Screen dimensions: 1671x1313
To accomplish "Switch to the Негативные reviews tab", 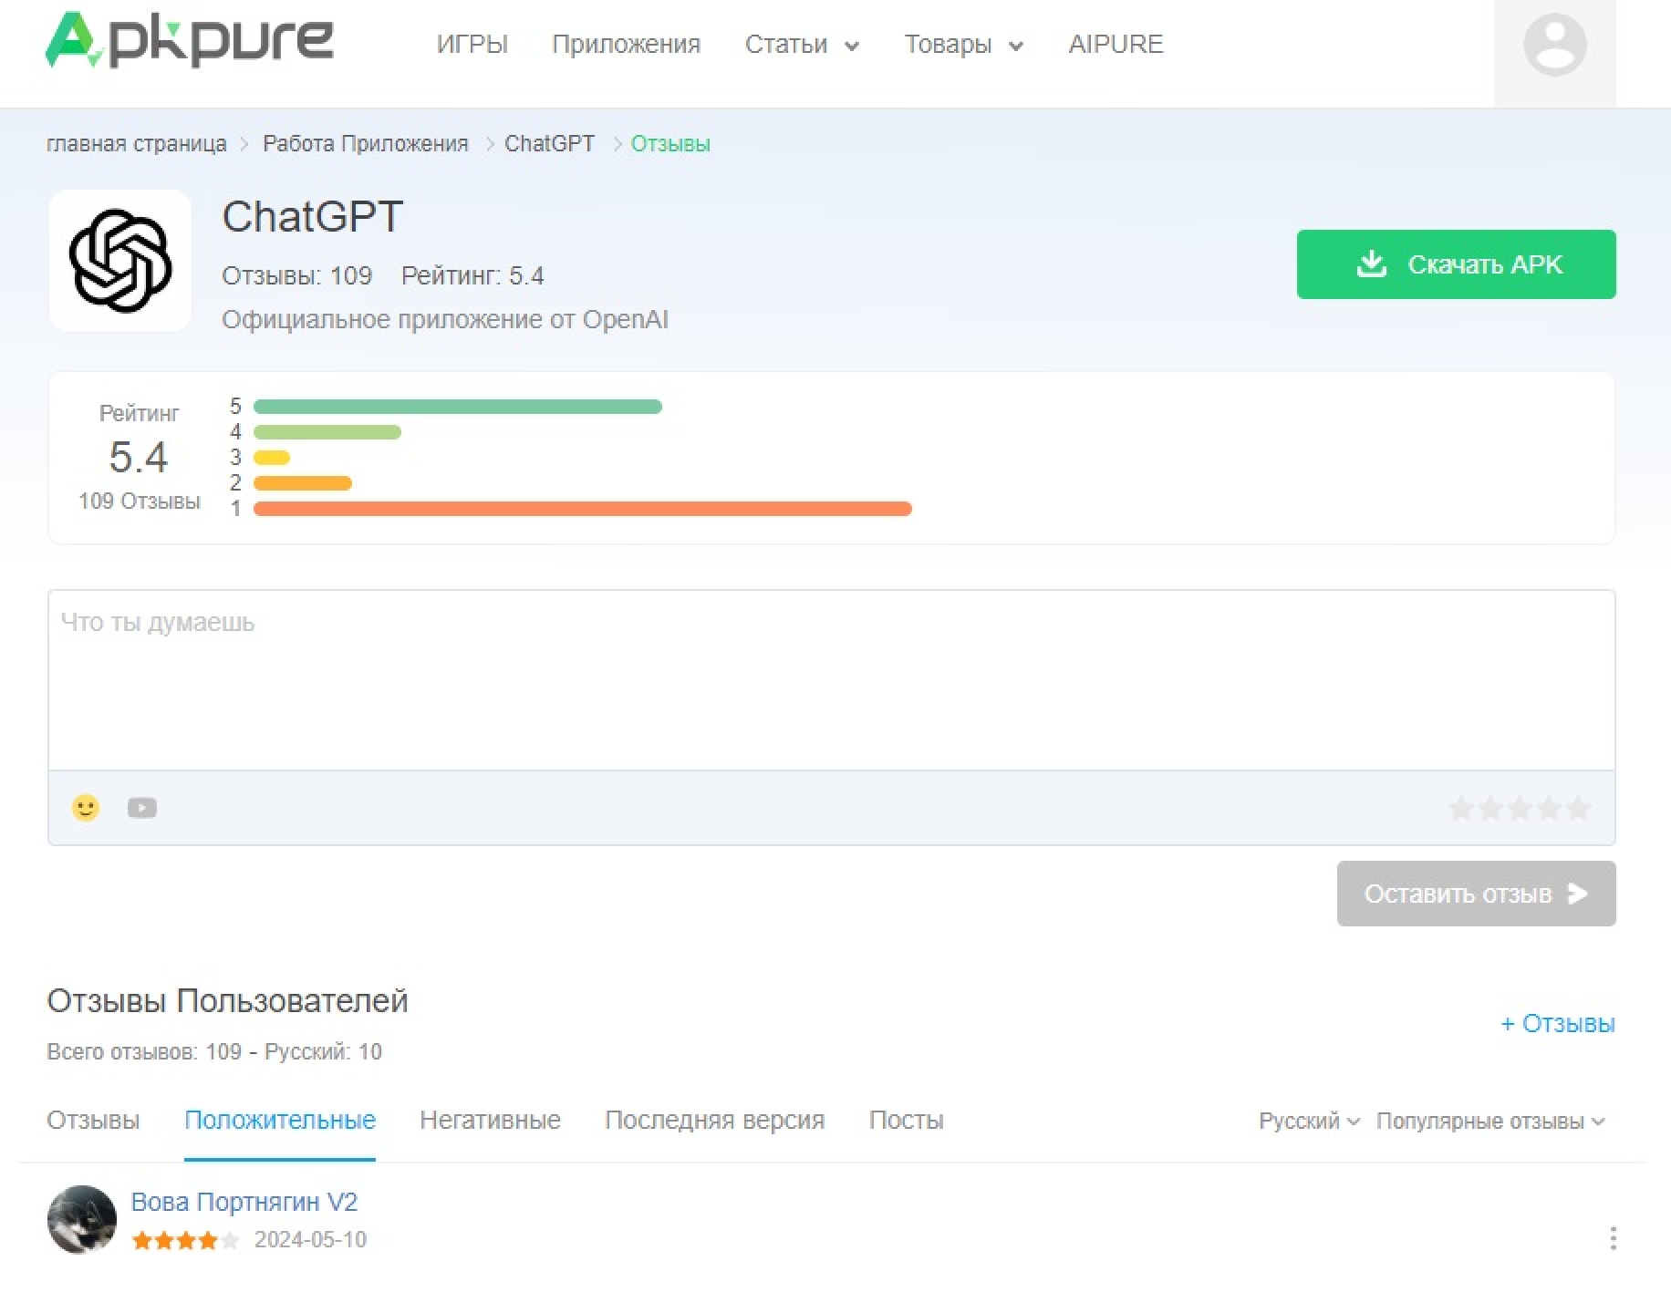I will 490,1120.
